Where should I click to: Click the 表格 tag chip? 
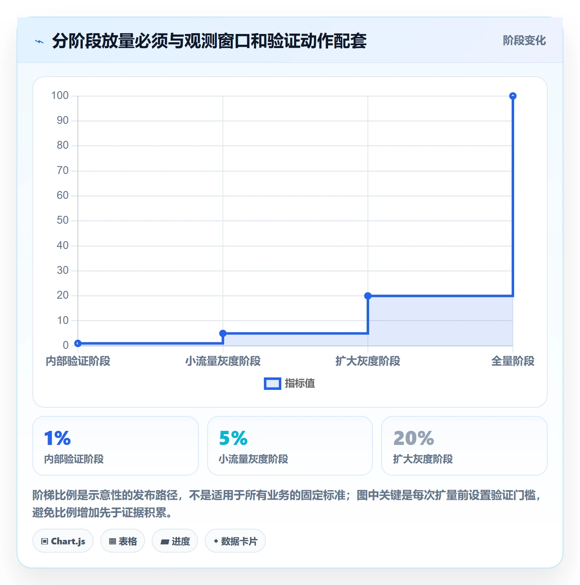pos(123,541)
